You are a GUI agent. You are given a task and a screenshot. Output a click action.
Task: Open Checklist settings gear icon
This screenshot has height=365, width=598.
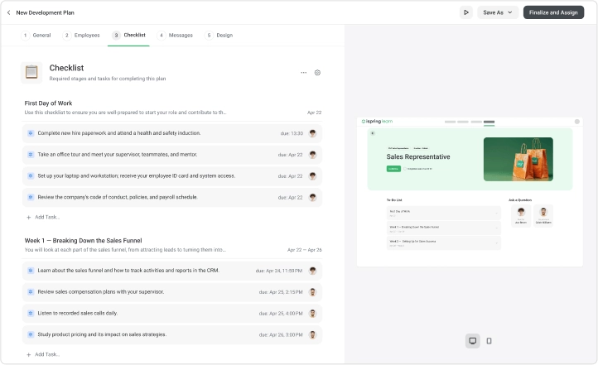point(317,72)
